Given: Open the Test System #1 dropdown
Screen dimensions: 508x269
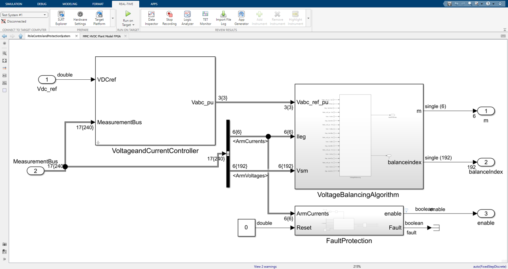Looking at the screenshot, I should pos(24,15).
